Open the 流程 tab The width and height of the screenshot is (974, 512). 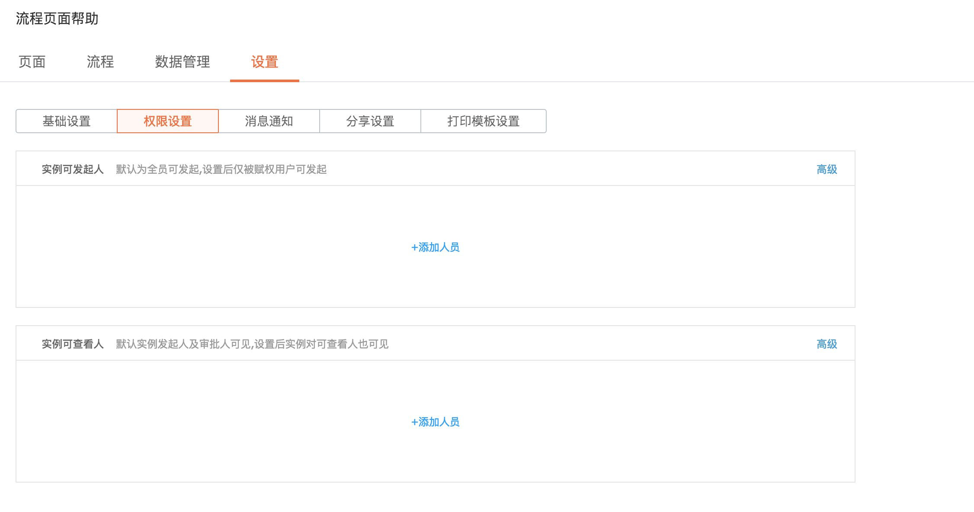tap(100, 62)
